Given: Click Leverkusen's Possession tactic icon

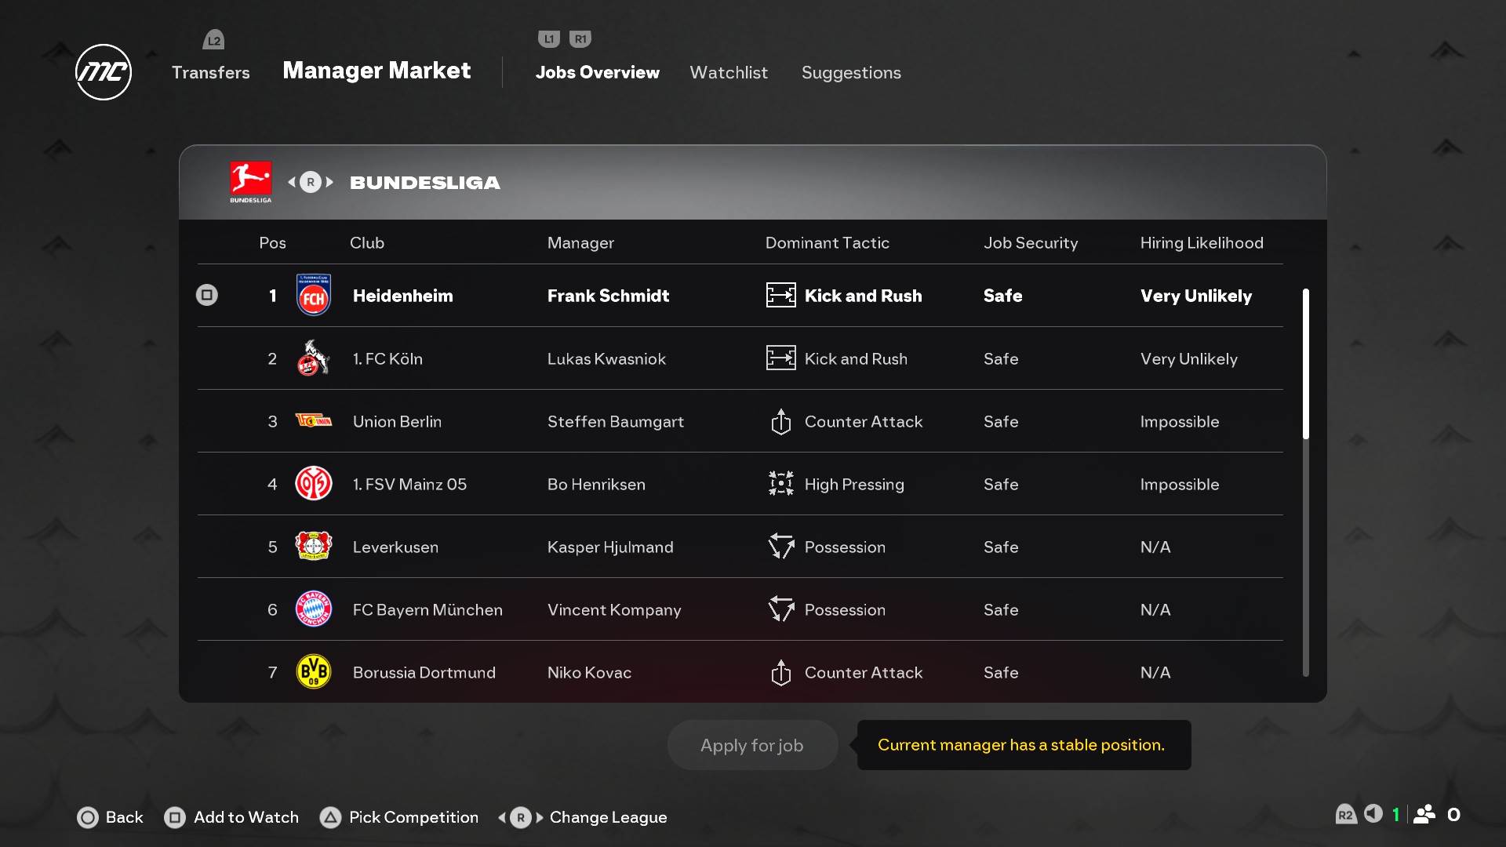Looking at the screenshot, I should tap(780, 547).
